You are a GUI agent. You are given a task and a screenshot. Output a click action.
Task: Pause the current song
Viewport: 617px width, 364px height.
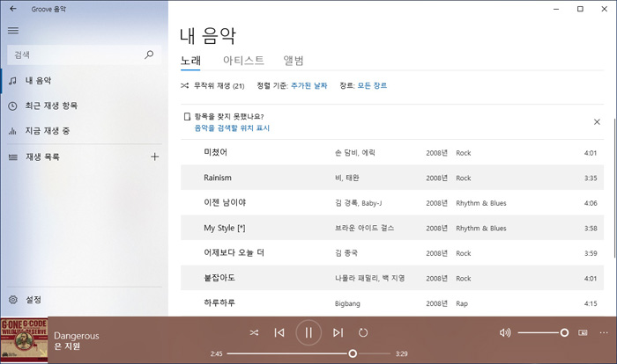point(308,333)
